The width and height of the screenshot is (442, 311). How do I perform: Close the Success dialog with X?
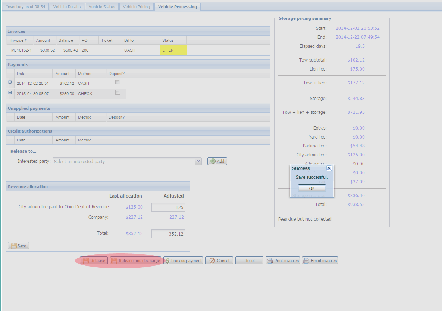point(329,168)
